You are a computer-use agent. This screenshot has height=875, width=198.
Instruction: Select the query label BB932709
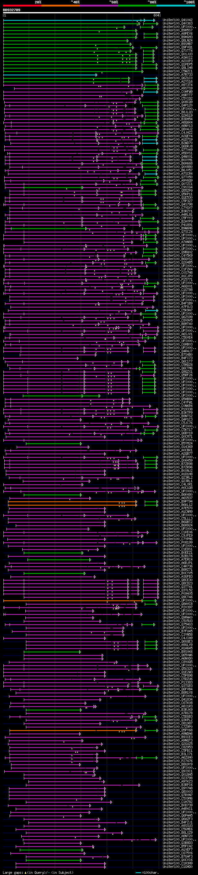(x=11, y=10)
